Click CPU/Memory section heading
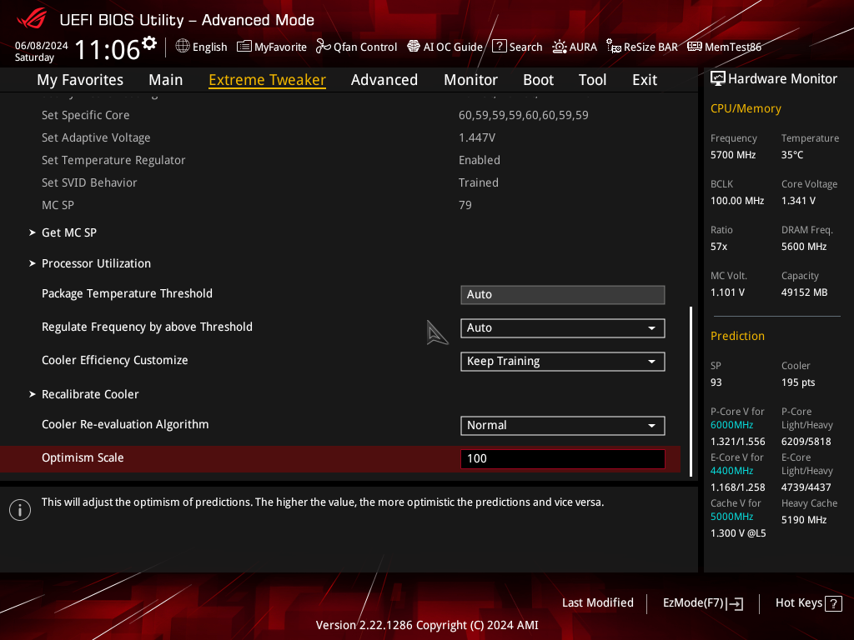This screenshot has width=854, height=640. [x=746, y=108]
